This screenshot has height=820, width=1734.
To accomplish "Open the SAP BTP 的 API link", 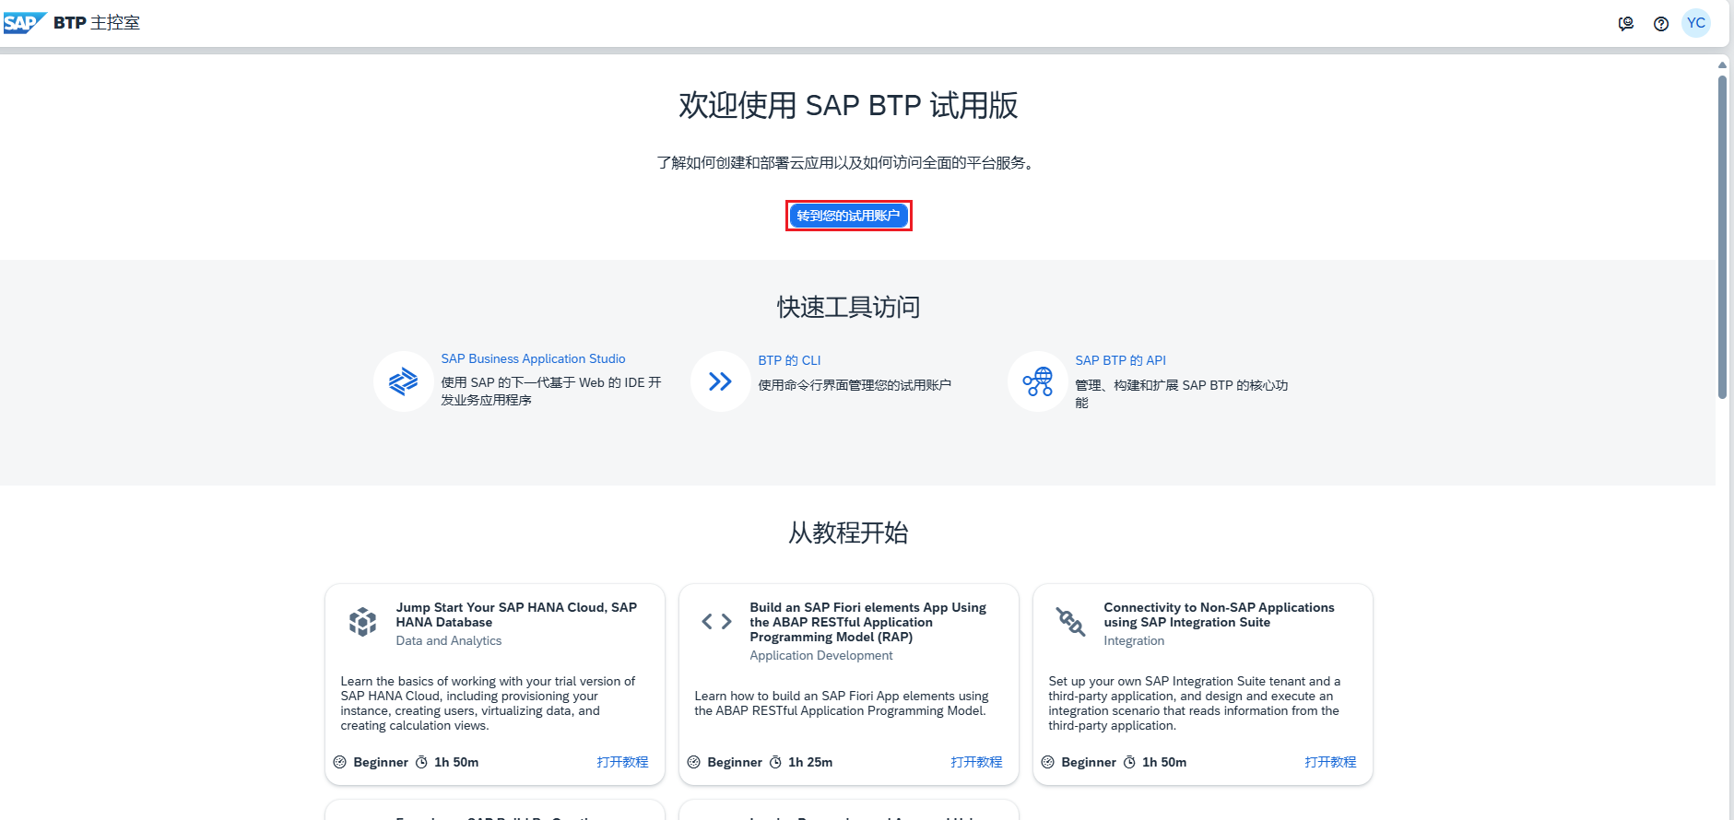I will [x=1120, y=360].
